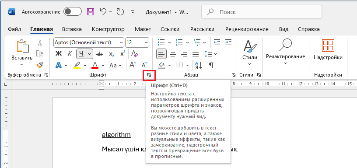
Task: Toggle subscript x₂ formatting
Action: click(x=111, y=54)
